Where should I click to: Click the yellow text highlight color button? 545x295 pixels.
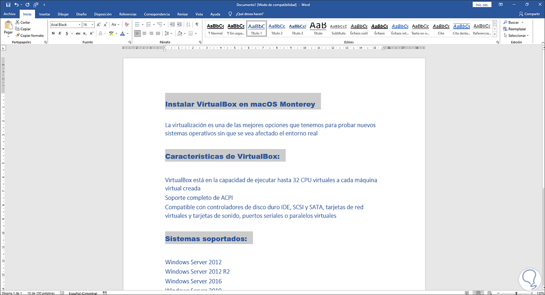111,34
